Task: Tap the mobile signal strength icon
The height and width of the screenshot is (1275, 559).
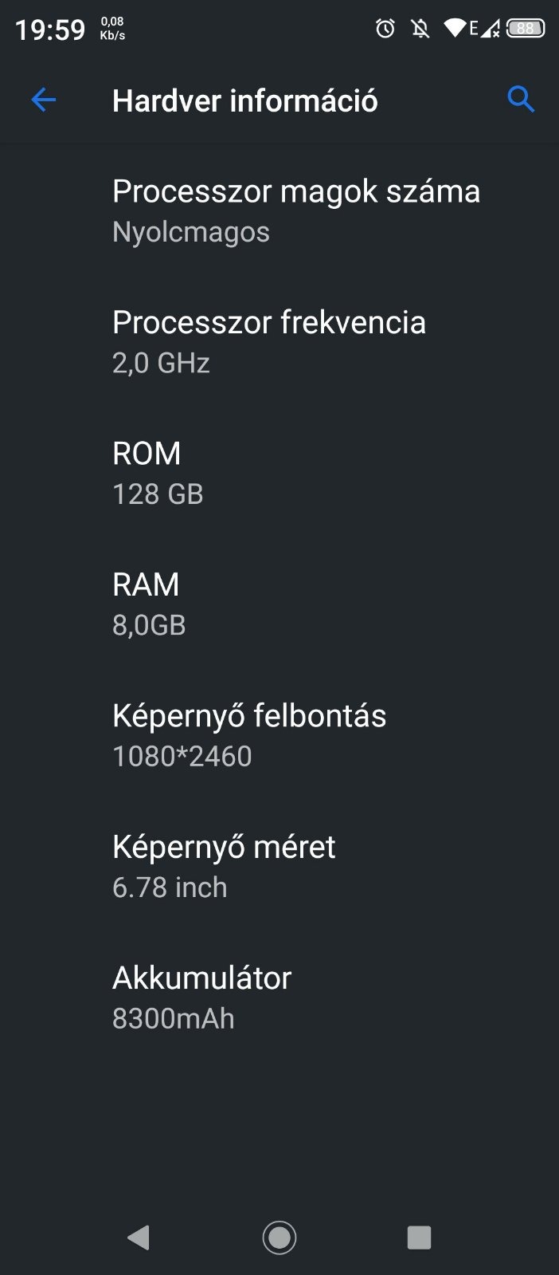Action: point(491,30)
